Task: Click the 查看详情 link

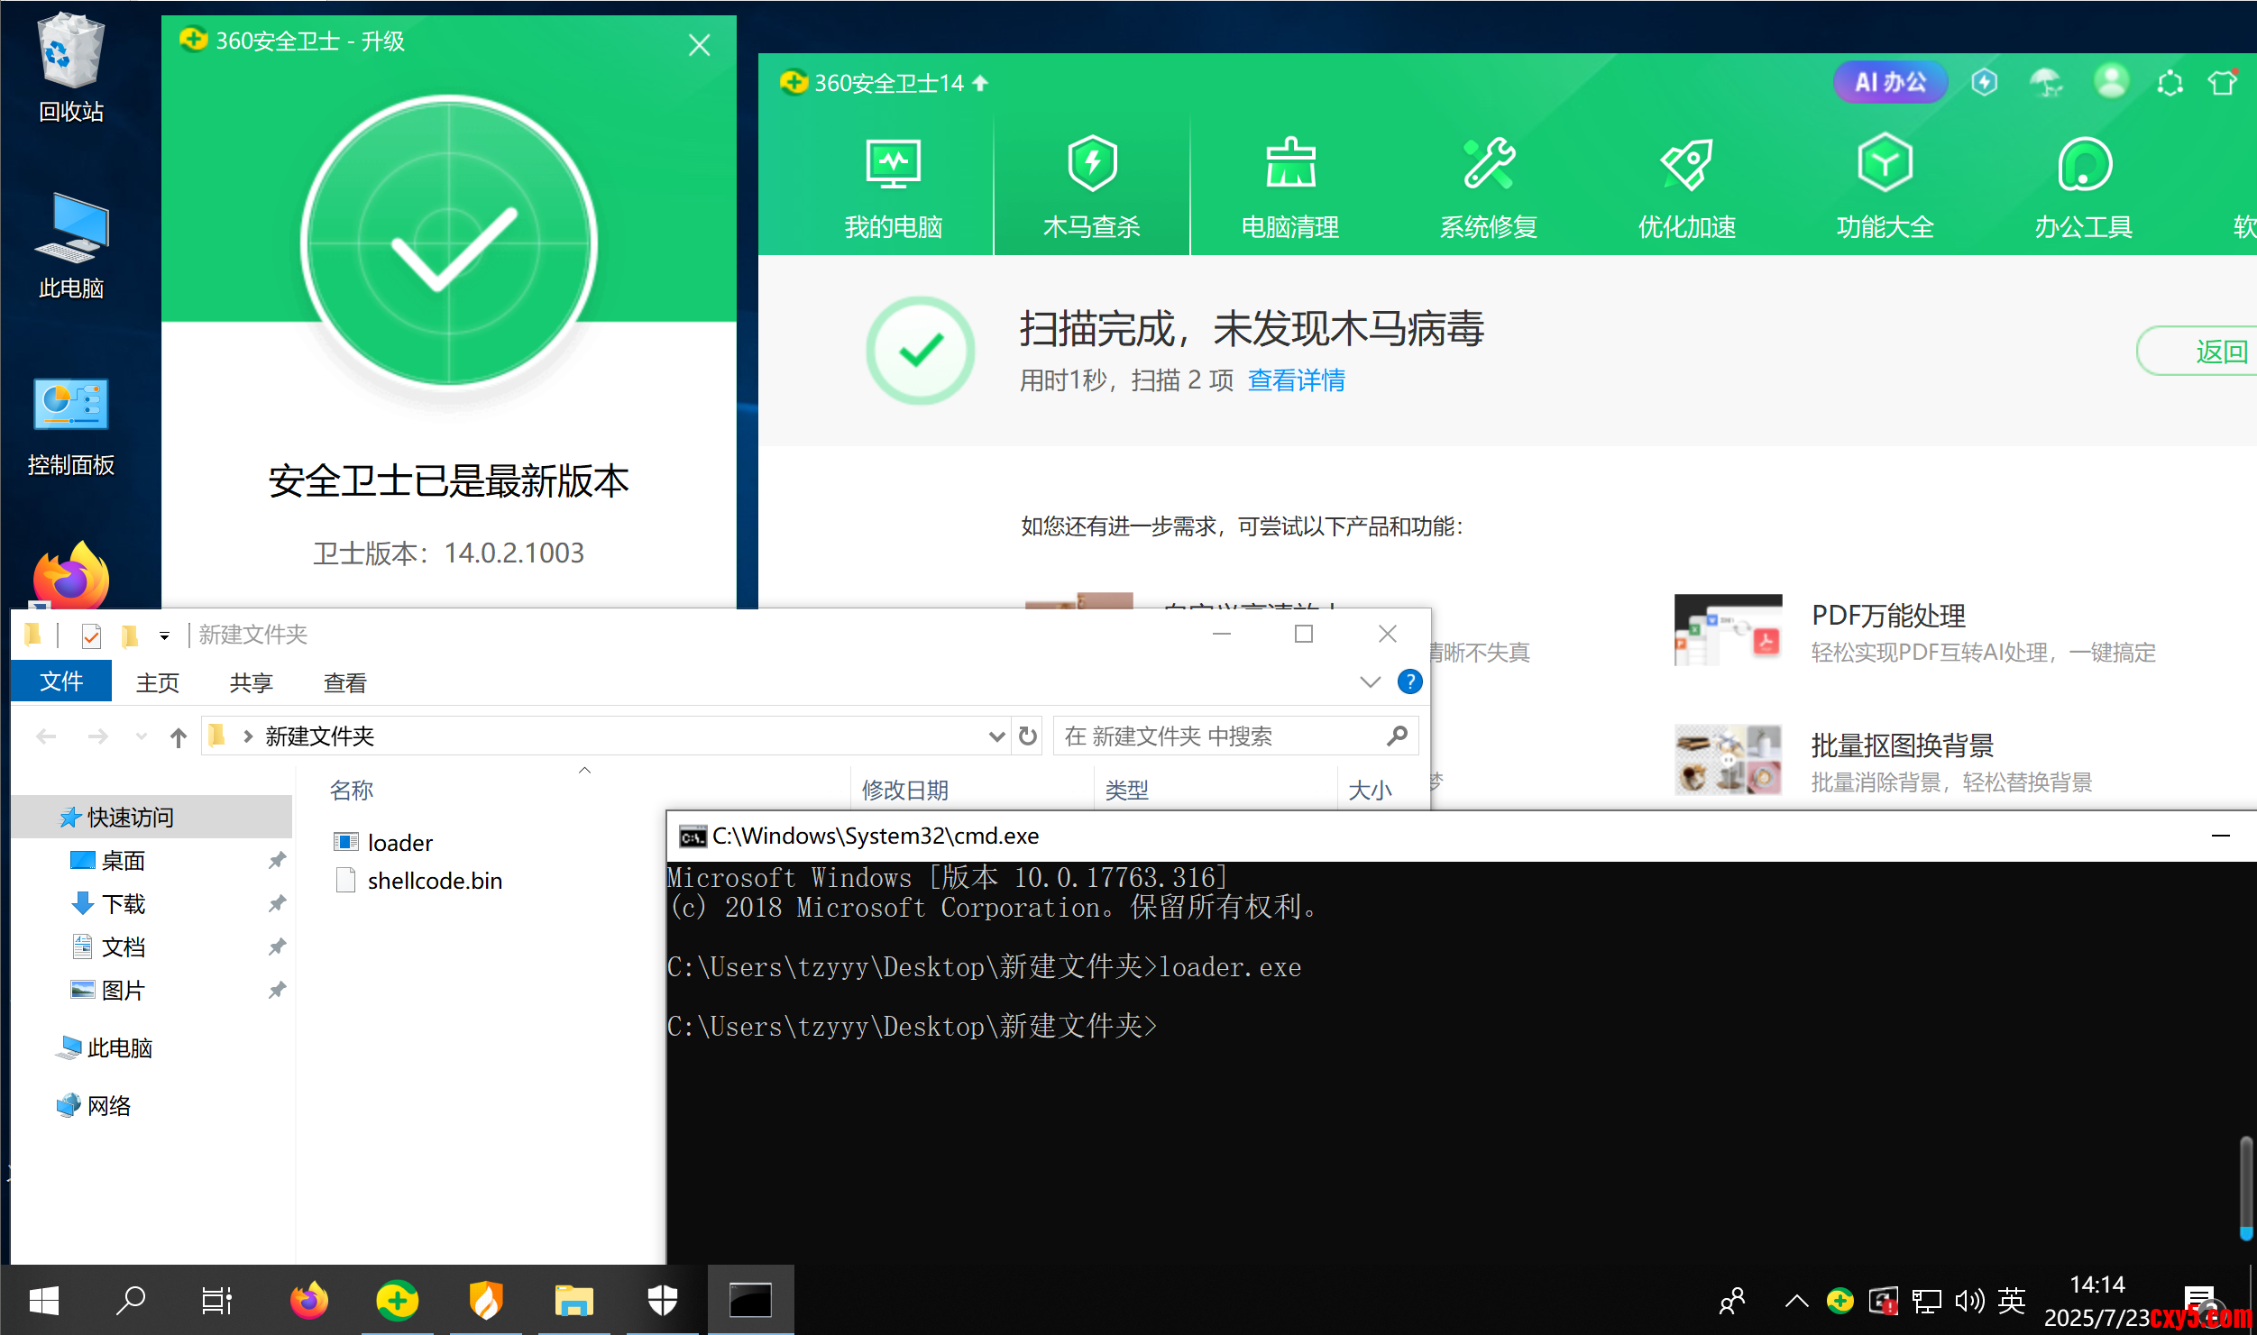Action: pyautogui.click(x=1296, y=380)
